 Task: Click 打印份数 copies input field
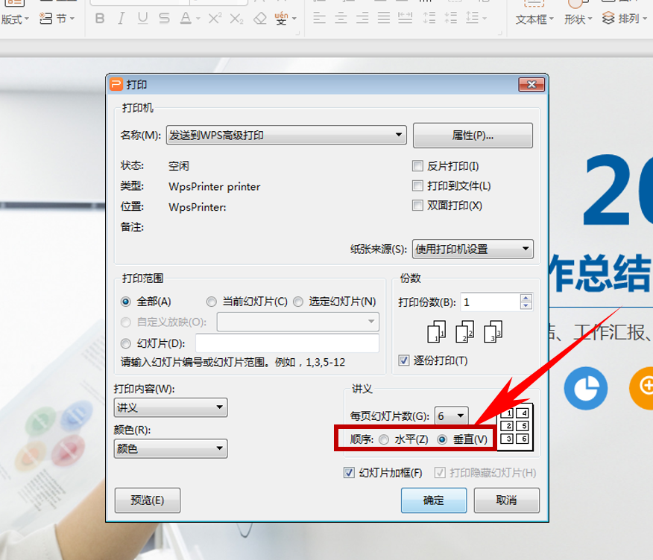tap(490, 302)
